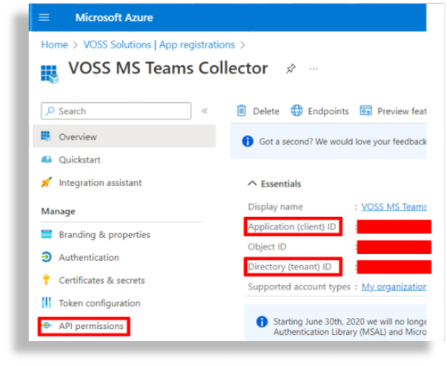Open the VOSS MS Teams display name link
This screenshot has width=447, height=366.
coord(394,207)
